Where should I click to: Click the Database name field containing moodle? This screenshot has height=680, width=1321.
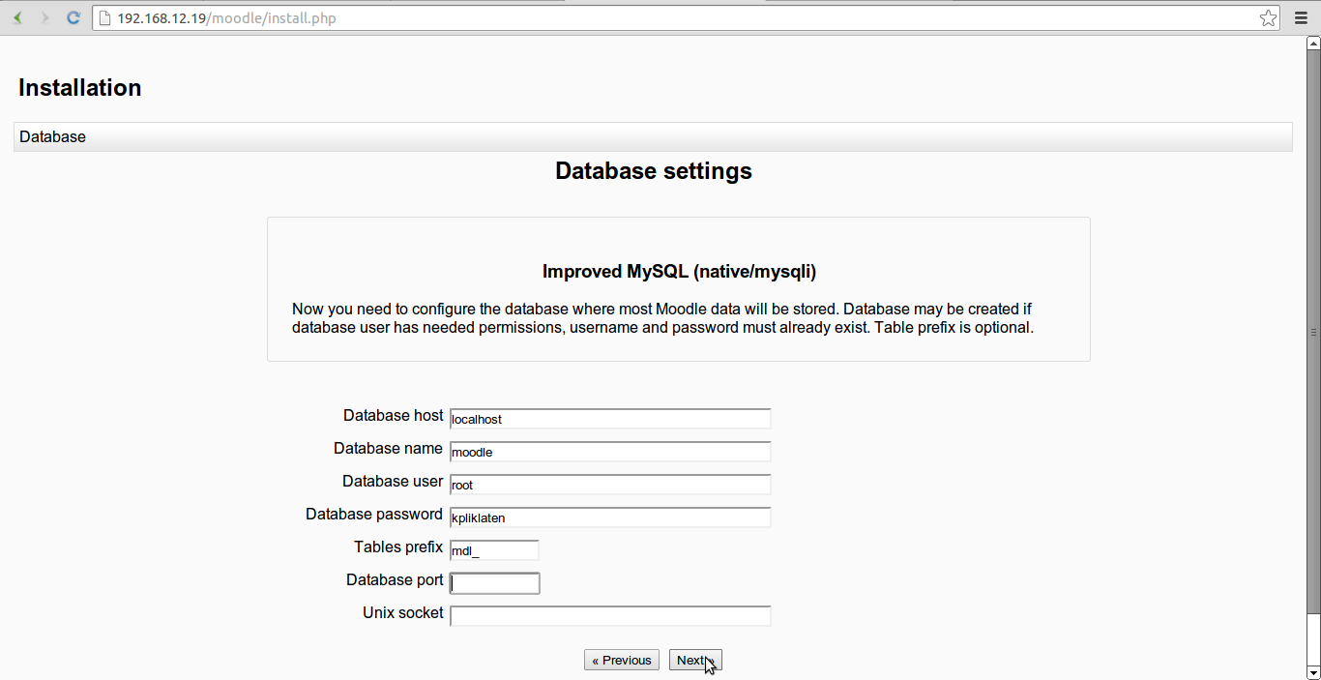tap(610, 452)
